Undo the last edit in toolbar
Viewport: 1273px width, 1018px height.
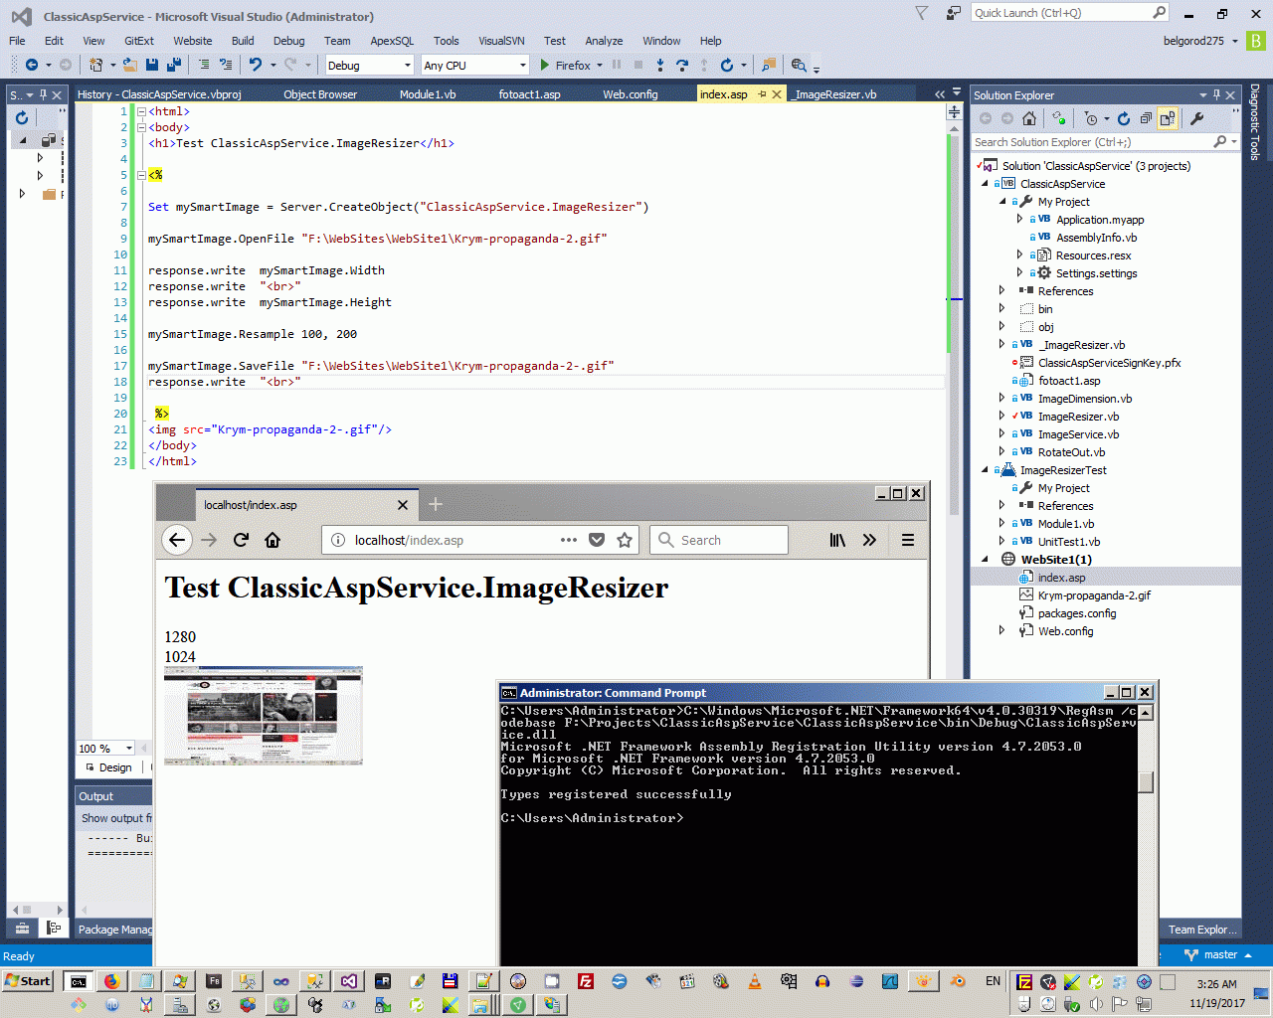pyautogui.click(x=256, y=65)
